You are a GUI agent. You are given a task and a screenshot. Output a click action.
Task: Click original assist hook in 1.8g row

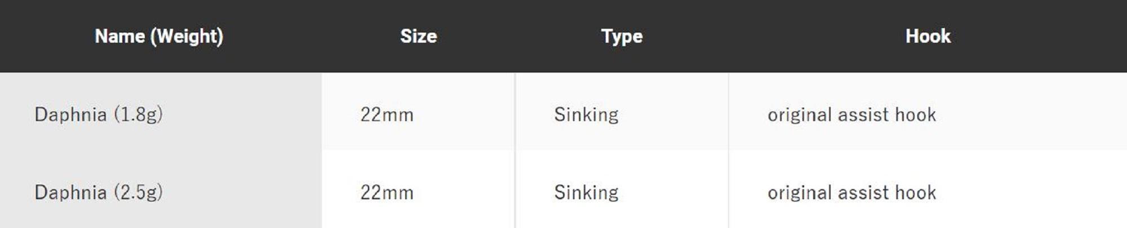pyautogui.click(x=851, y=114)
